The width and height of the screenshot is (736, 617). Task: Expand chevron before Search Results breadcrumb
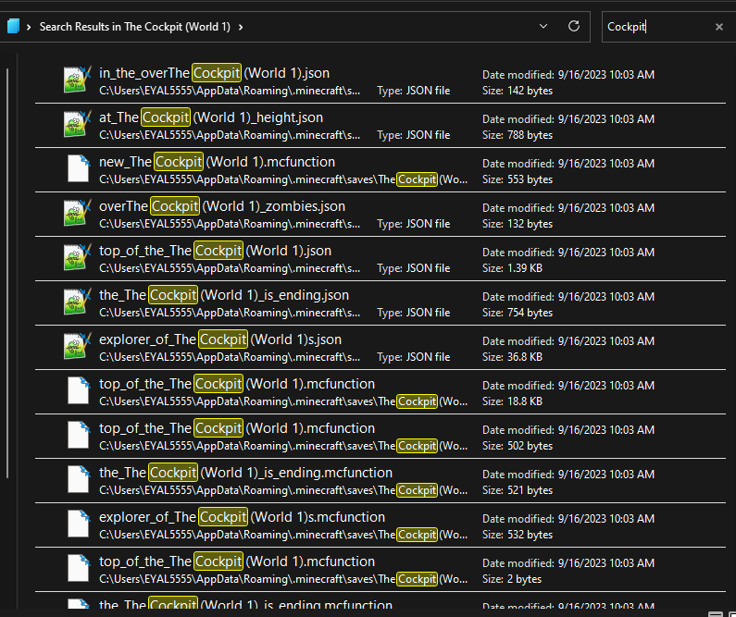tap(29, 27)
